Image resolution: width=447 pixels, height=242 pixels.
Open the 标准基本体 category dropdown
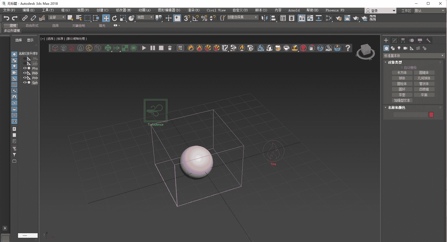413,56
